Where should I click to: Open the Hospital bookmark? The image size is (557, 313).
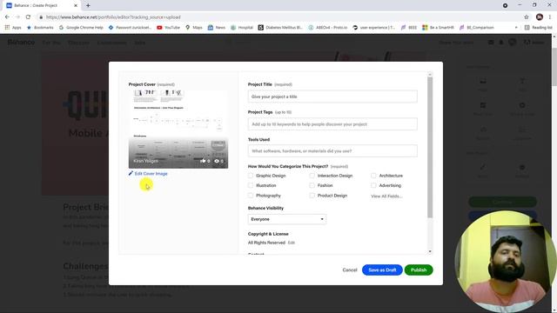click(x=242, y=27)
